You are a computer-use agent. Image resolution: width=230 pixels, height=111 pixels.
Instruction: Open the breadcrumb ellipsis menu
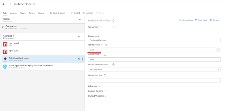[x=8, y=4]
